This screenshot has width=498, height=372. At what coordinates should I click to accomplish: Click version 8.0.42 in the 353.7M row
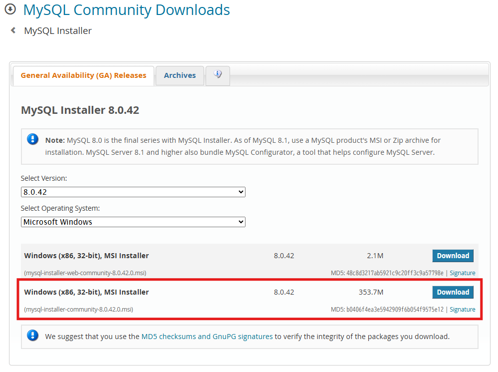[x=284, y=292]
